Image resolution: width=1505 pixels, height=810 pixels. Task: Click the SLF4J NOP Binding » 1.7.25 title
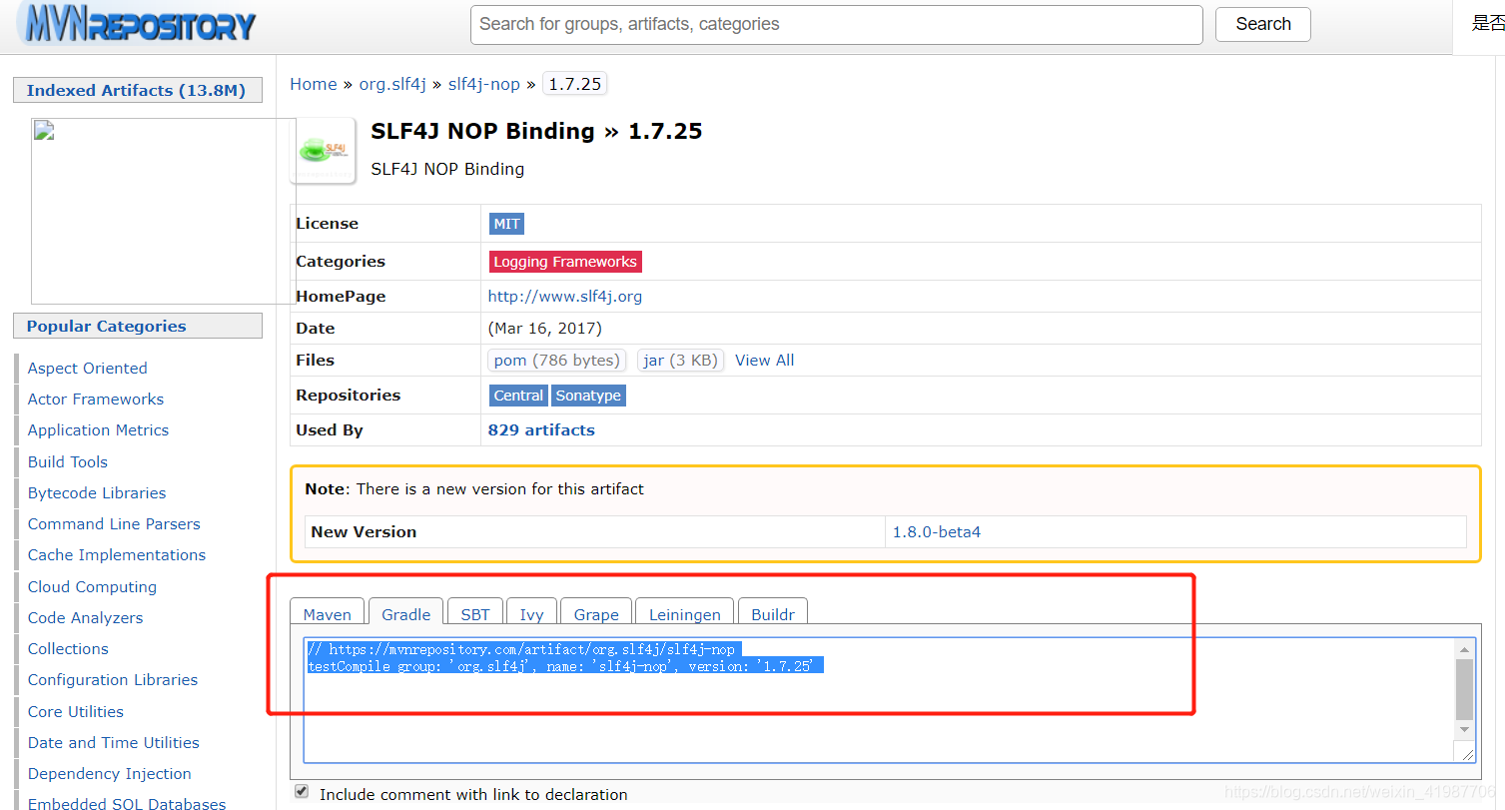536,131
